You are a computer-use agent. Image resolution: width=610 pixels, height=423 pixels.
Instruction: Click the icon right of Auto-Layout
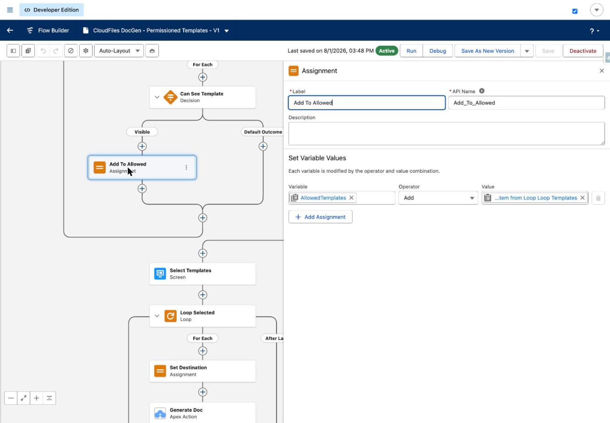tap(152, 51)
